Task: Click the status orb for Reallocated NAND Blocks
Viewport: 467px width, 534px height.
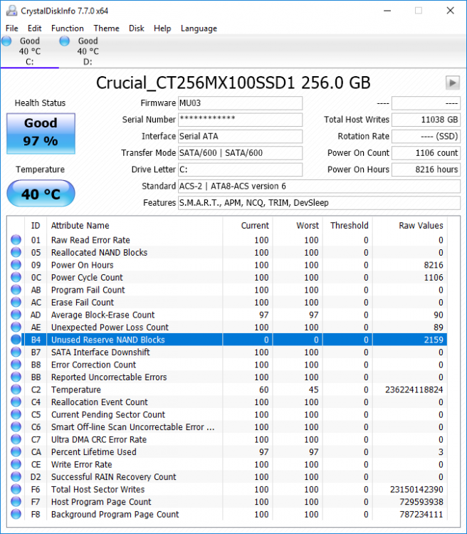Action: tap(16, 252)
